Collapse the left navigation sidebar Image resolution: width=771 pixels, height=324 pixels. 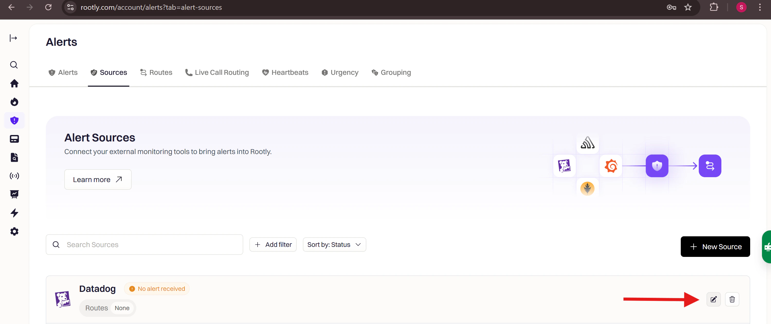tap(14, 38)
